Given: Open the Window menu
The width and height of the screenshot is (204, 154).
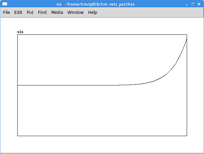Looking at the screenshot, I should click(x=76, y=12).
